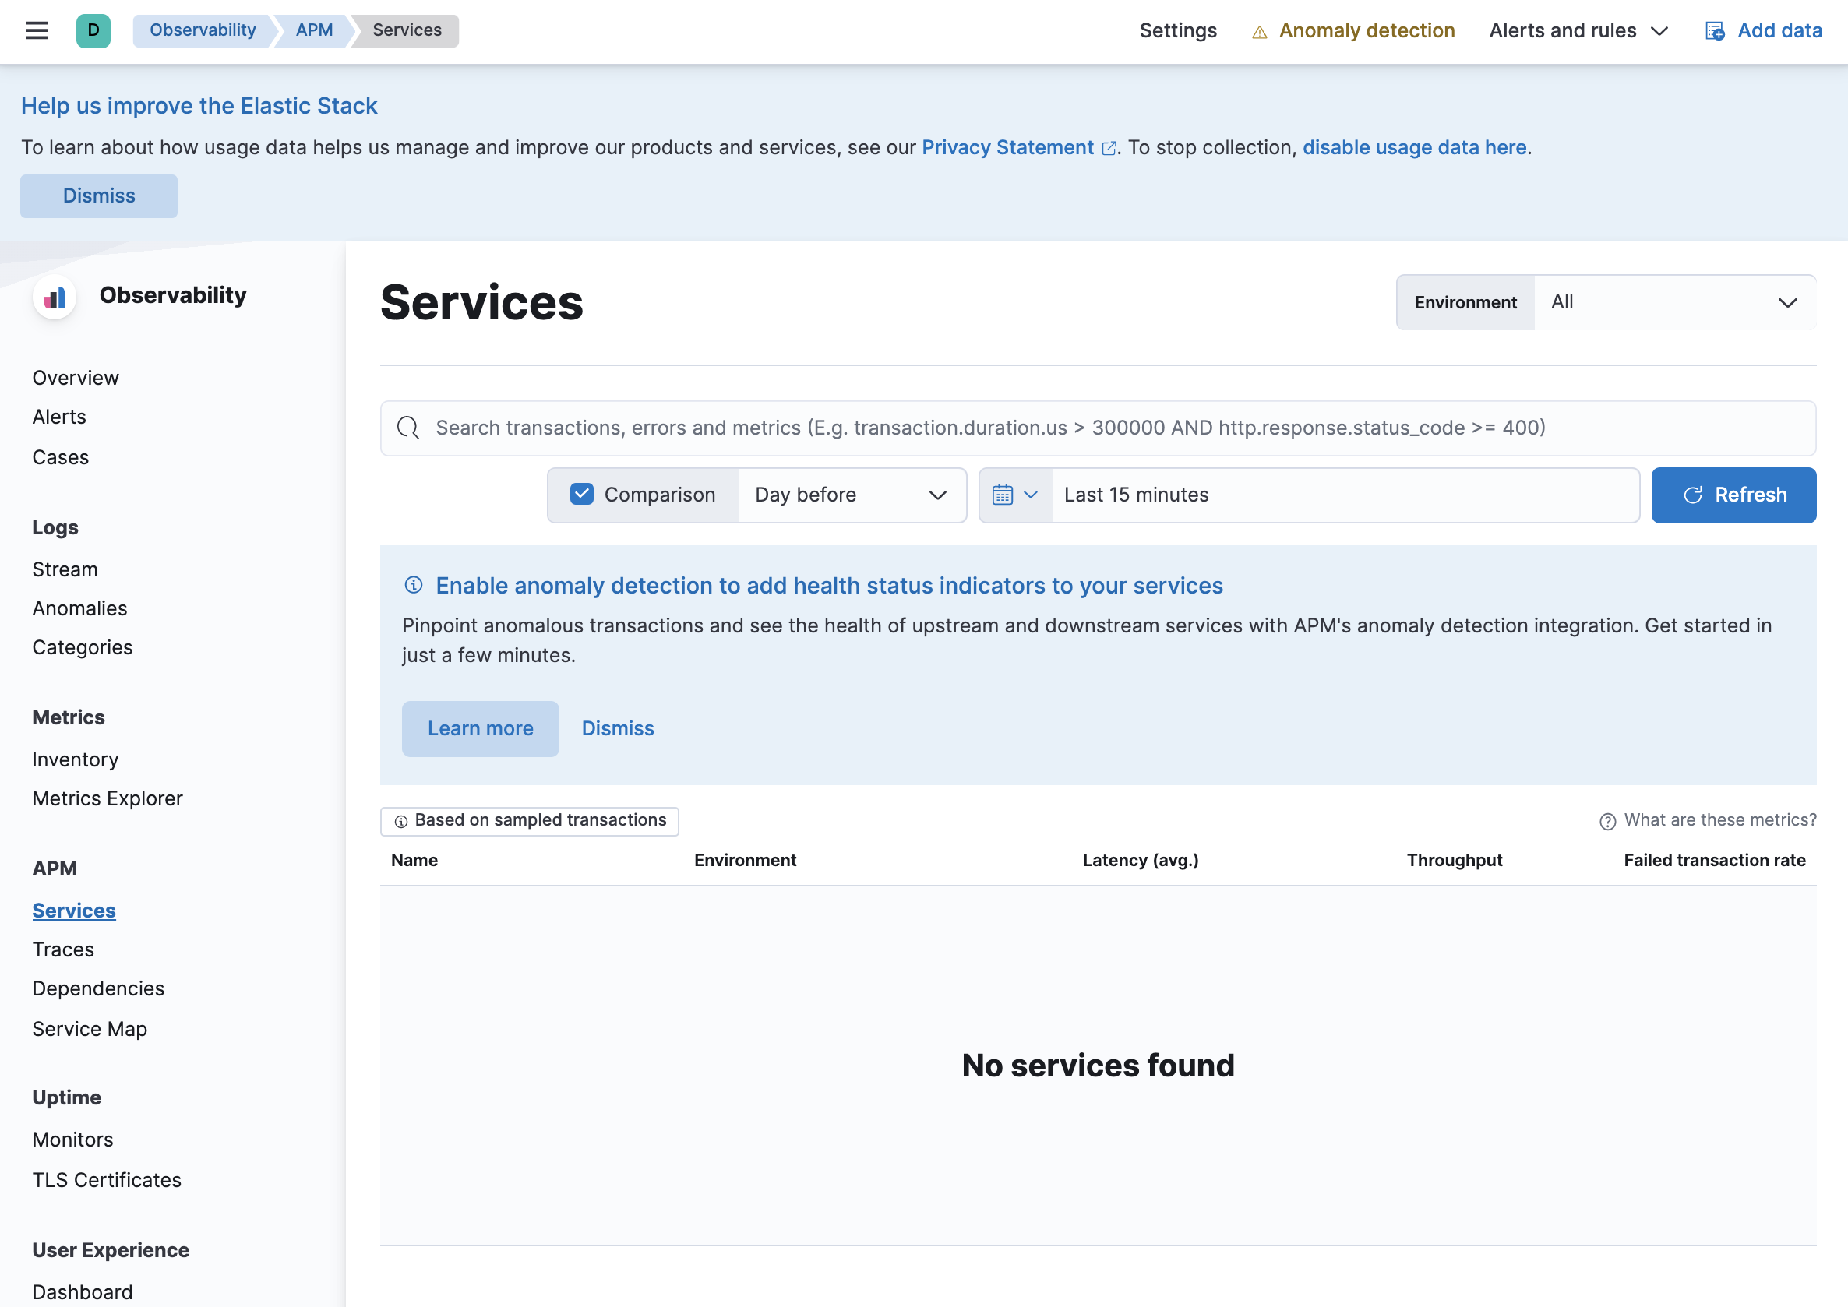
Task: Click Learn more about anomaly detection
Action: pyautogui.click(x=481, y=728)
